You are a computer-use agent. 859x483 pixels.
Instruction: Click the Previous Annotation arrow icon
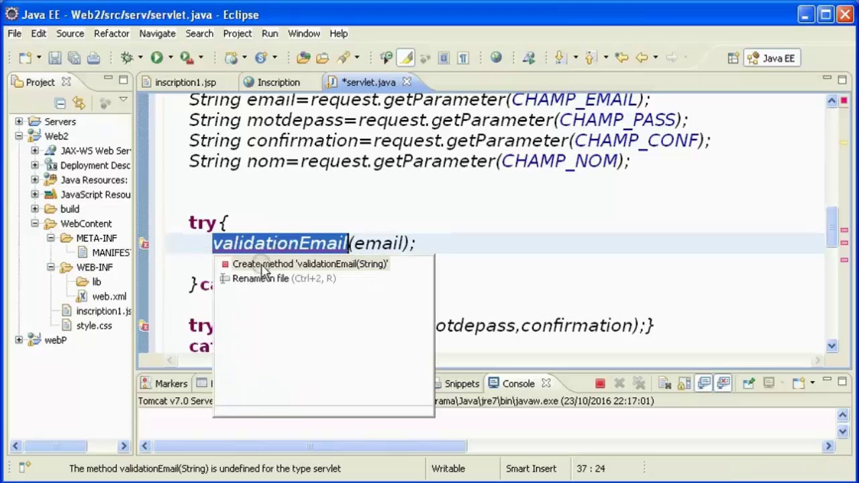[x=589, y=58]
